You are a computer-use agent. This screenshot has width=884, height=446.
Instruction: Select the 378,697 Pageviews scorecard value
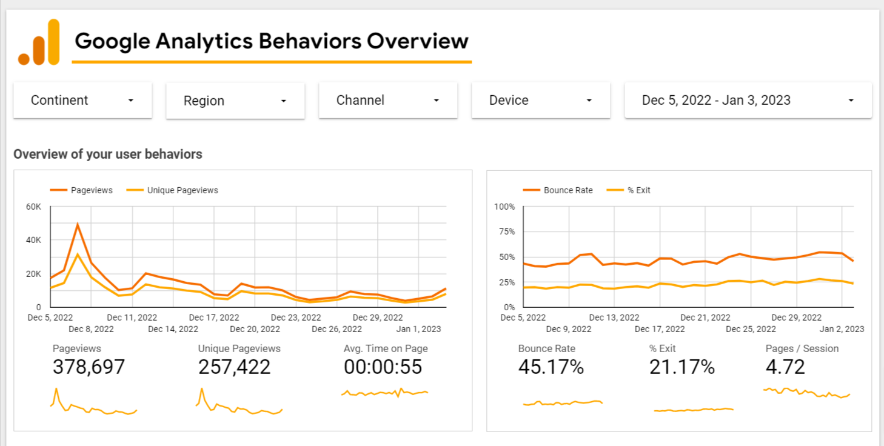tap(89, 367)
